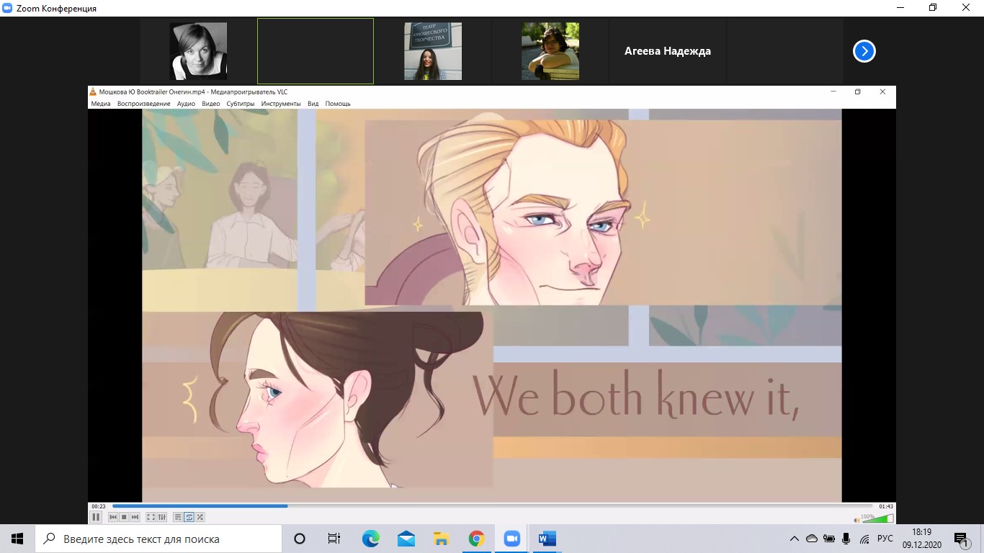Click the Windows search text box
Screen dimensions: 984x553
tap(158, 539)
